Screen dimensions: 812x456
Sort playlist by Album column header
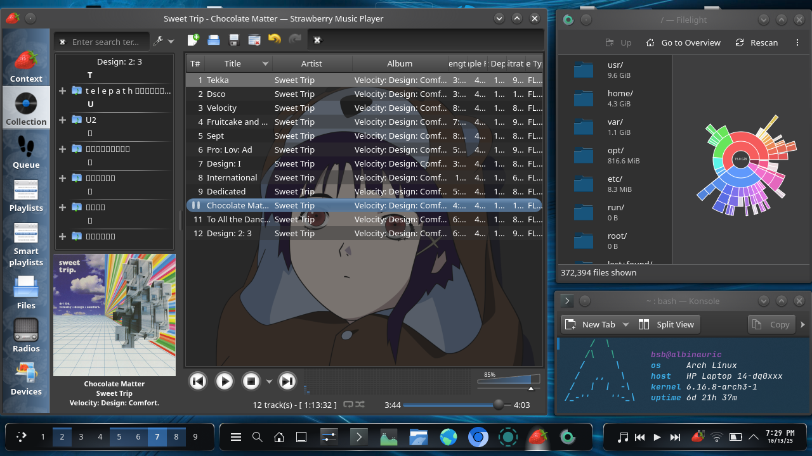(x=400, y=63)
